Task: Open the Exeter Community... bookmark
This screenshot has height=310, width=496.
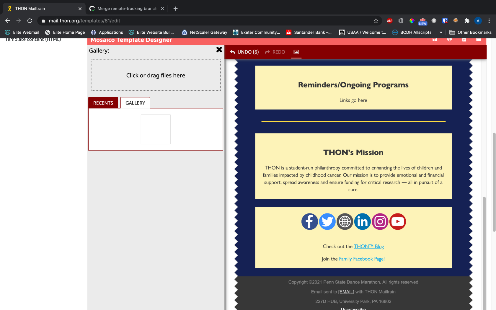Action: (x=257, y=32)
